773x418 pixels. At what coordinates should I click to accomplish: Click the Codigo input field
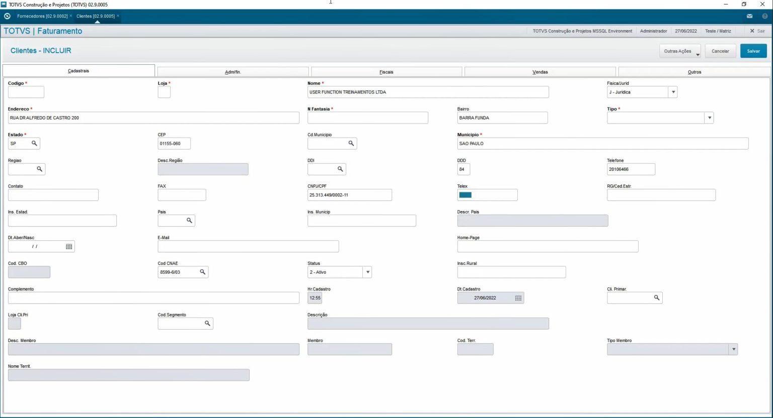point(26,92)
